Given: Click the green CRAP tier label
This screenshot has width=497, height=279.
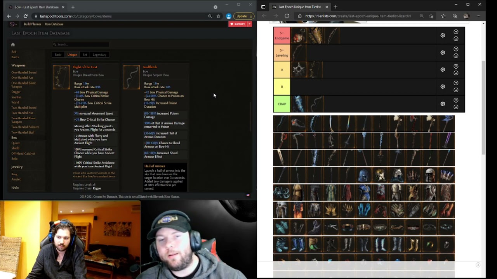Looking at the screenshot, I should (282, 104).
